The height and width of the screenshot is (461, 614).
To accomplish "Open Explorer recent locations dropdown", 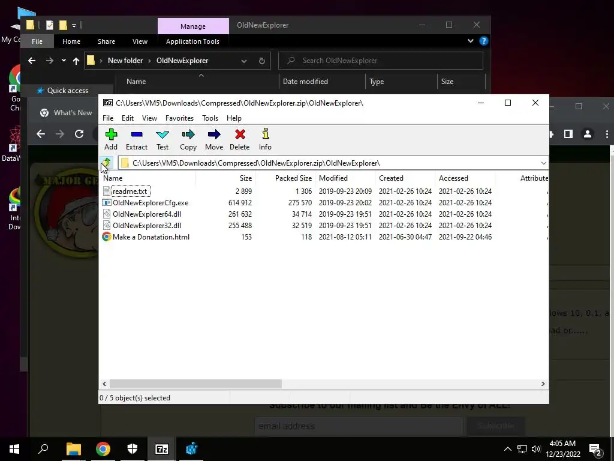I will (x=64, y=61).
